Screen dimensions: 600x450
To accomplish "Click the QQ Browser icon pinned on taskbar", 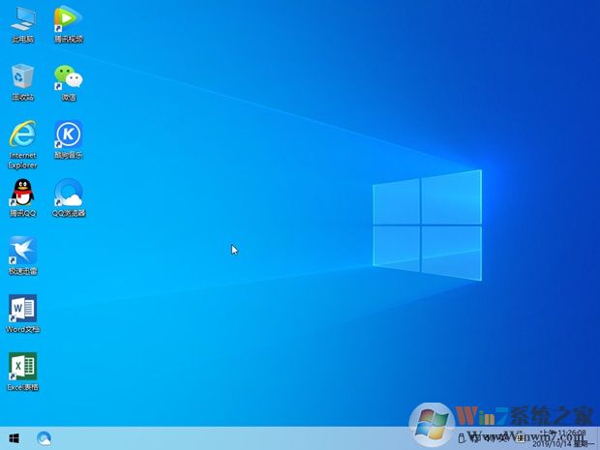I will 44,438.
